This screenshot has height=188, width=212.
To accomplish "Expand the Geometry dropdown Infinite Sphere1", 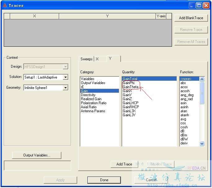I will (x=65, y=88).
